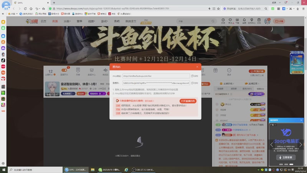This screenshot has height=173, width=307.
Task: Open 直播 in Douyu navigation
Action: coord(55,21)
